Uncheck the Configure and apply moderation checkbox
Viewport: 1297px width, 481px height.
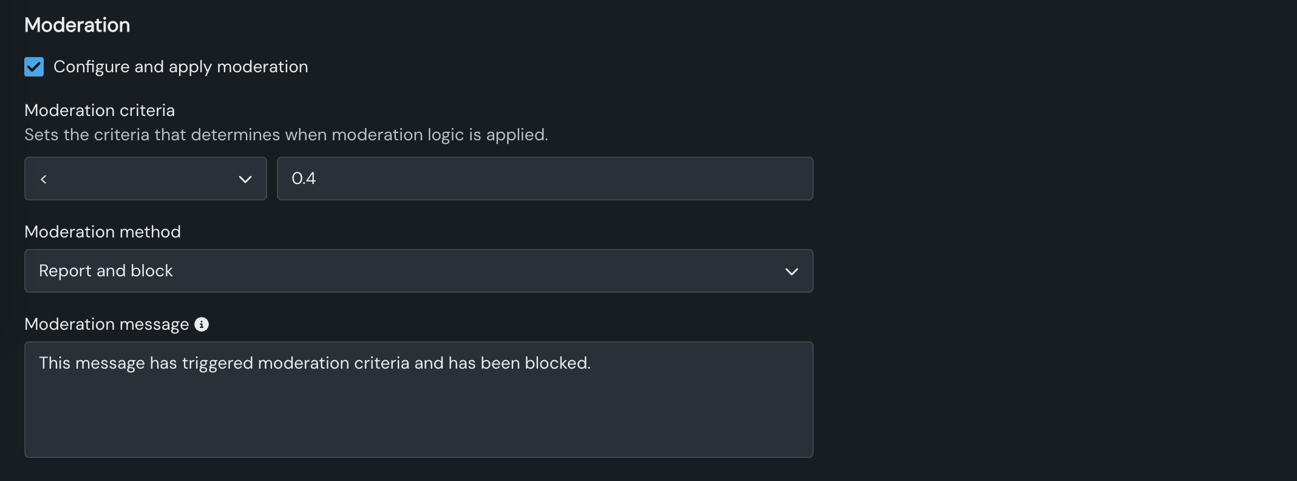pyautogui.click(x=34, y=67)
